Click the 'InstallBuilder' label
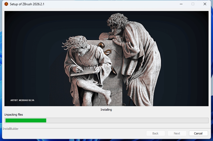 [11, 129]
